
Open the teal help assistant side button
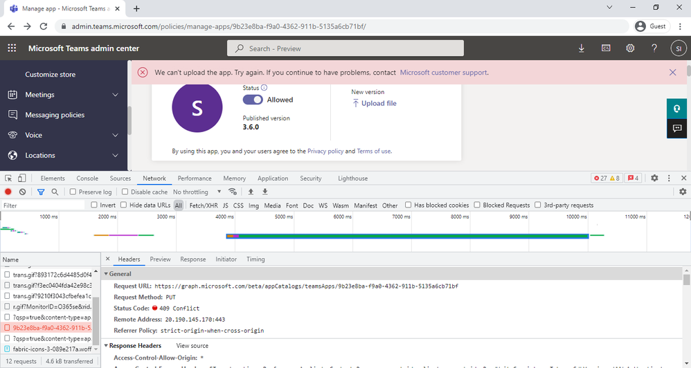pyautogui.click(x=676, y=109)
